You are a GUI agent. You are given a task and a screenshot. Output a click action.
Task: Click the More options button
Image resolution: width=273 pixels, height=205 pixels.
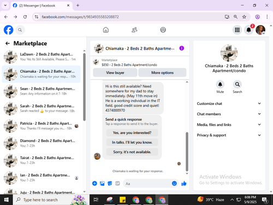[162, 73]
